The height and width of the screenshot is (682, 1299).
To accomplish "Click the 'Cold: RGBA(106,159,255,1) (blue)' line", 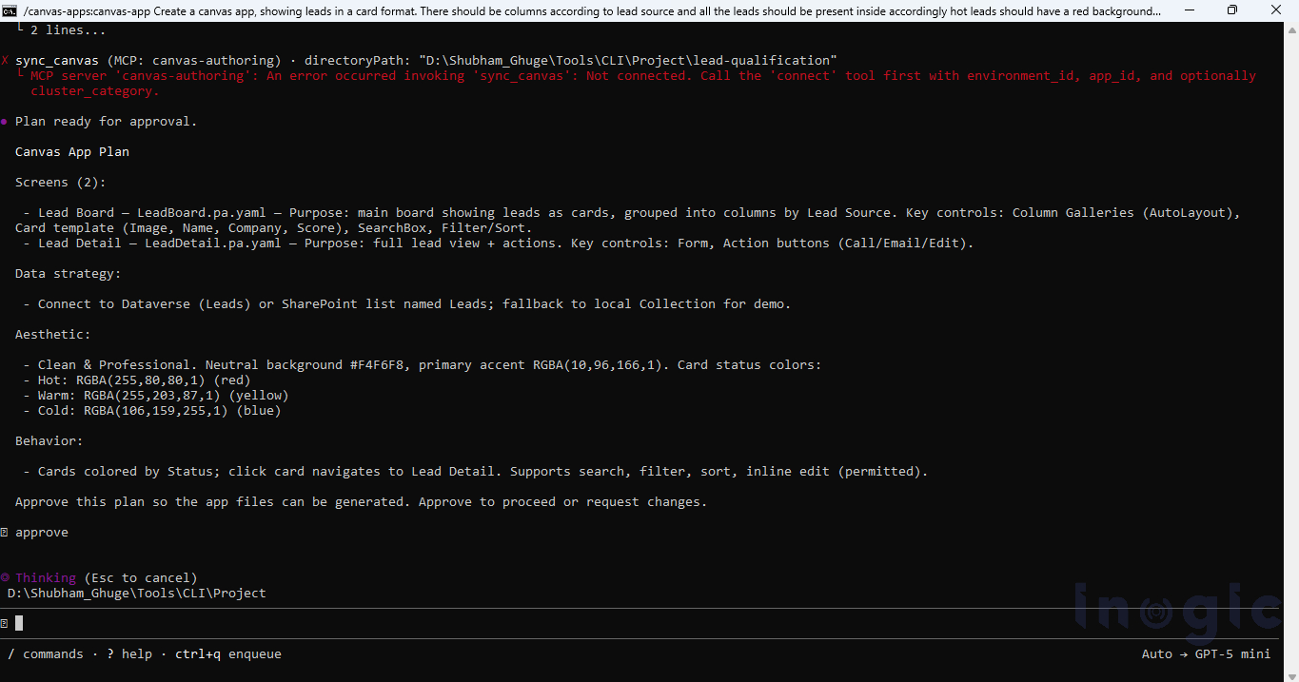I will (152, 411).
